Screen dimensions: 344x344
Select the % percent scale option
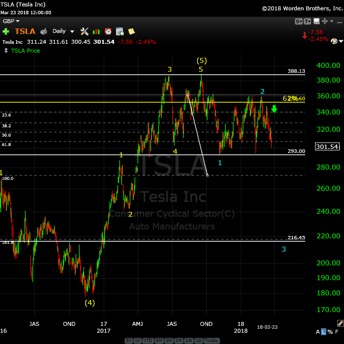pos(330,332)
